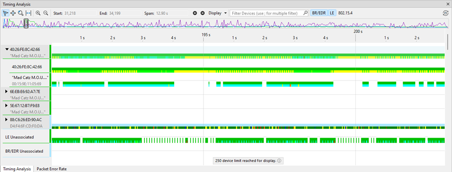The image size is (452, 172).
Task: Click the 200 s time ruler marker
Action: click(x=358, y=31)
